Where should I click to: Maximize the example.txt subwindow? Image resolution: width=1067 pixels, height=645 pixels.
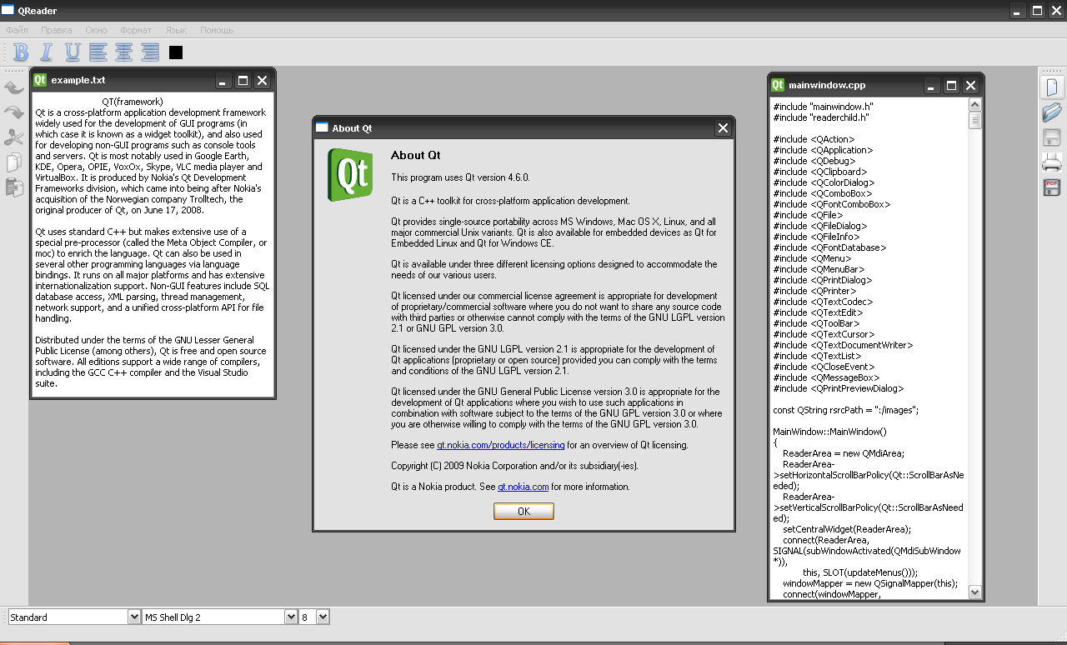point(243,81)
